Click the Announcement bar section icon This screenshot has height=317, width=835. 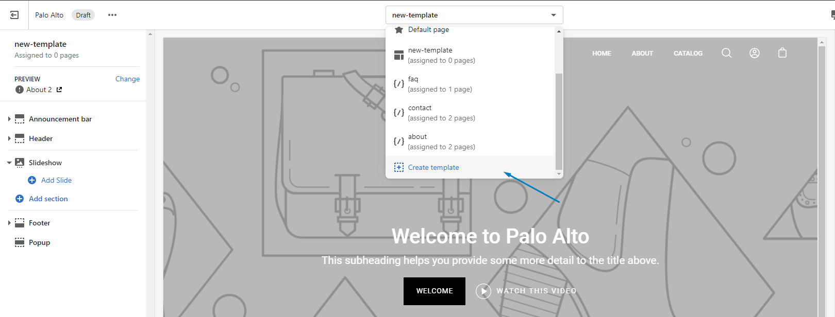pos(20,119)
